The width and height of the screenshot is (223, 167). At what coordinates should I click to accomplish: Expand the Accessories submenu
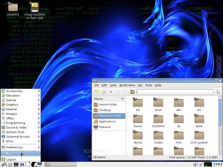tap(21, 91)
